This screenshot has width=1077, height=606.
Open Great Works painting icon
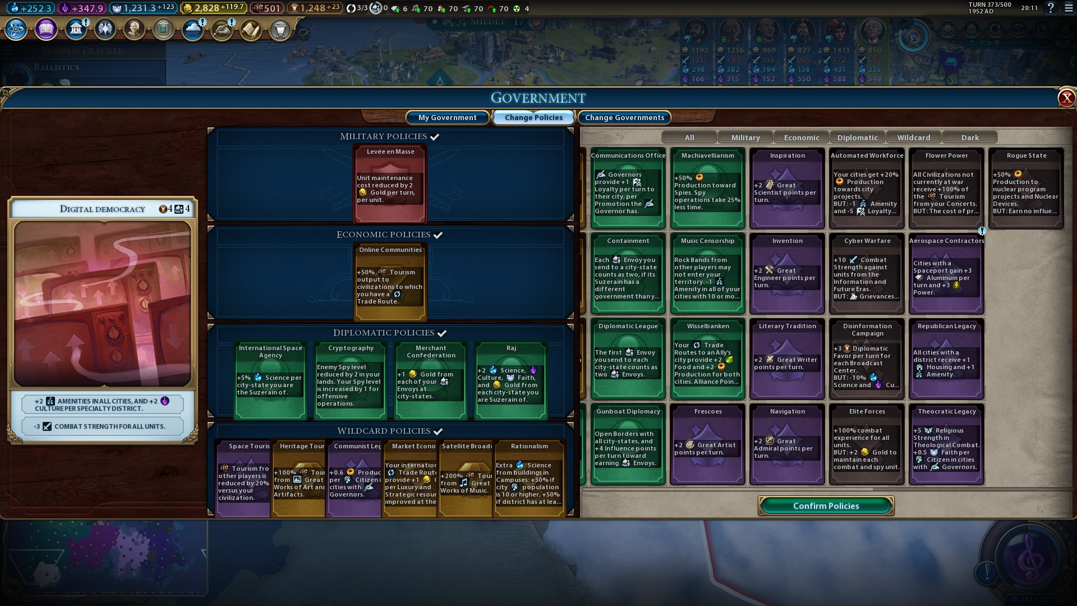pos(163,29)
